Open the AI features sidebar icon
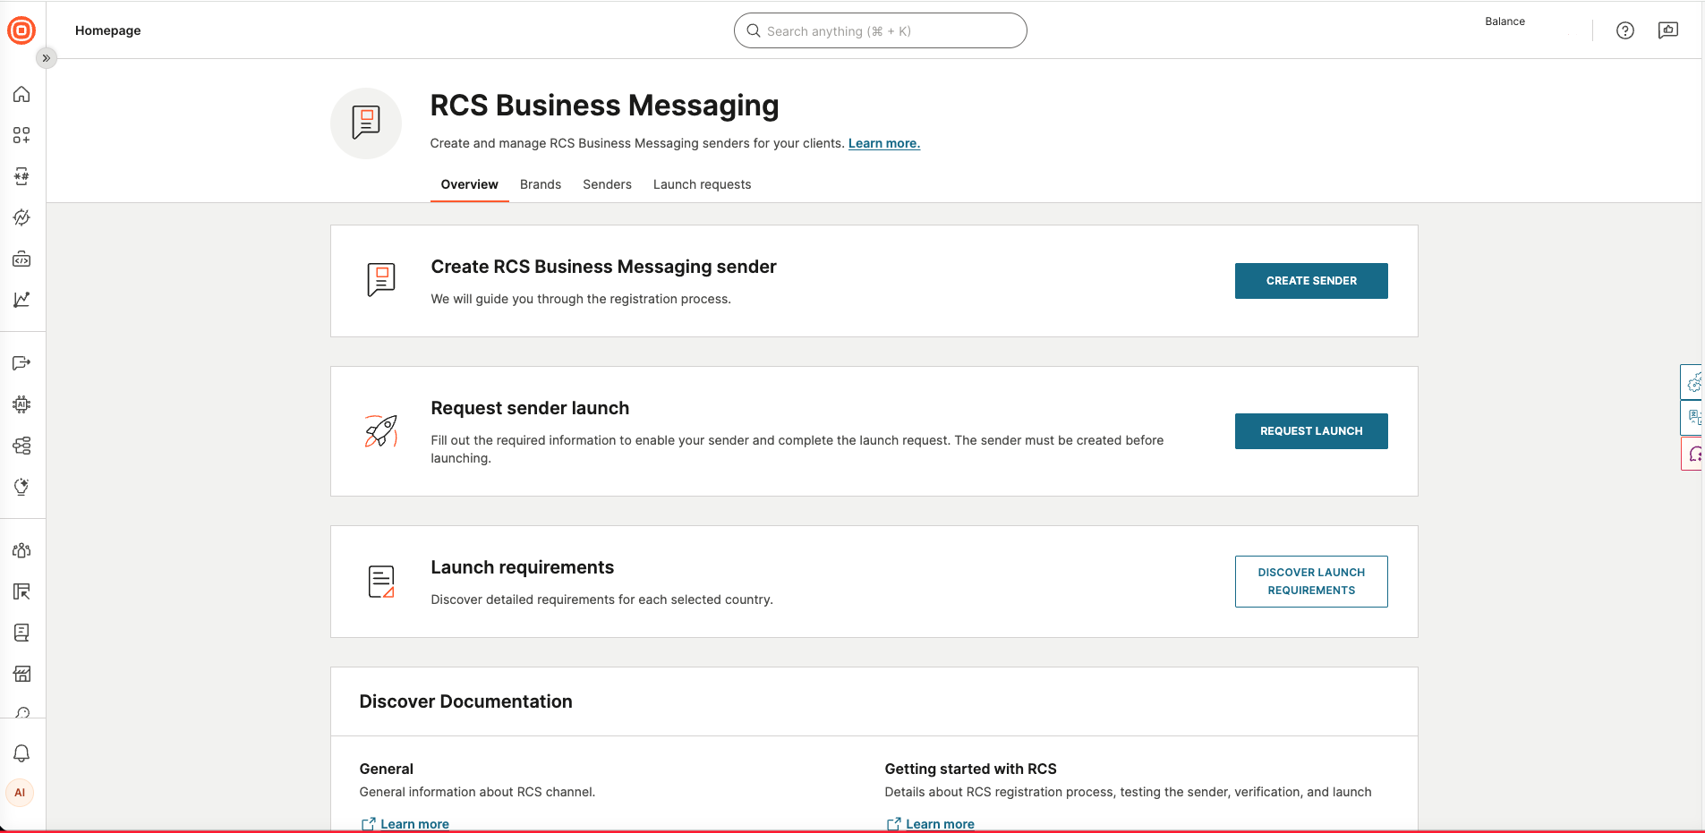 tap(21, 404)
